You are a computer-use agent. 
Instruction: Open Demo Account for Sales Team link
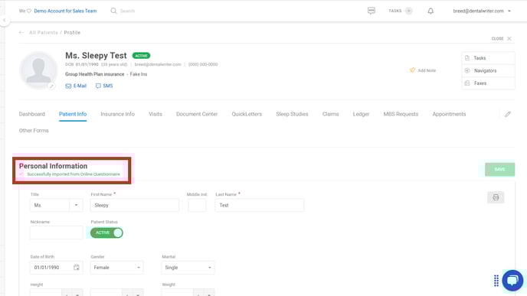click(x=65, y=11)
